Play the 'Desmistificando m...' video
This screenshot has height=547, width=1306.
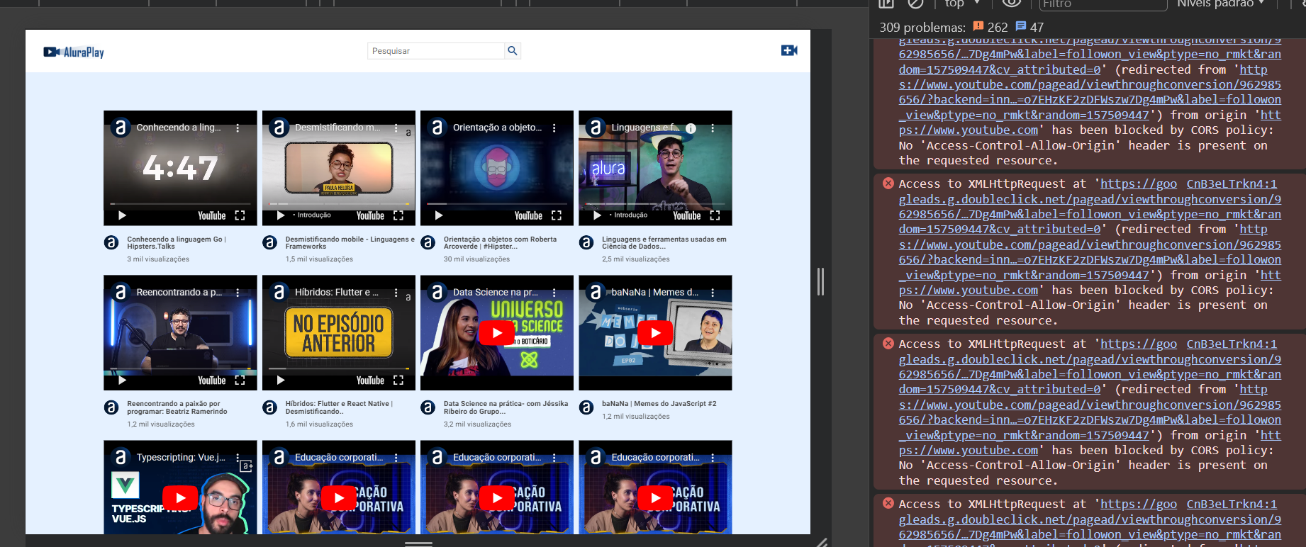[x=281, y=215]
